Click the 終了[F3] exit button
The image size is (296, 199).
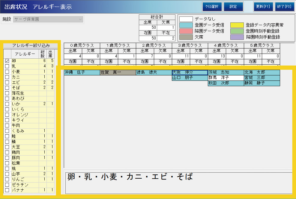click(x=284, y=7)
